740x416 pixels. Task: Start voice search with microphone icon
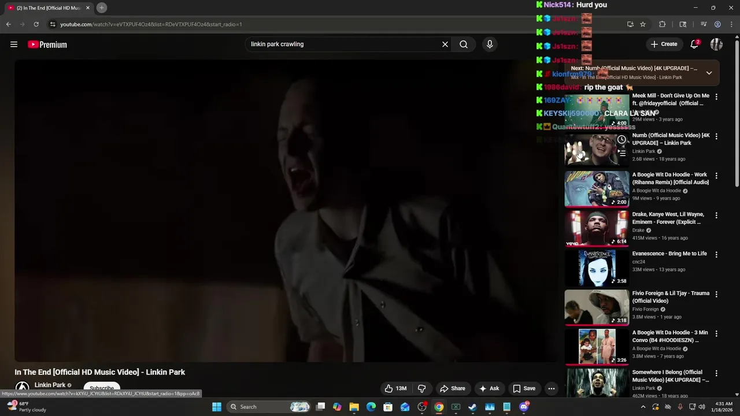tap(490, 44)
